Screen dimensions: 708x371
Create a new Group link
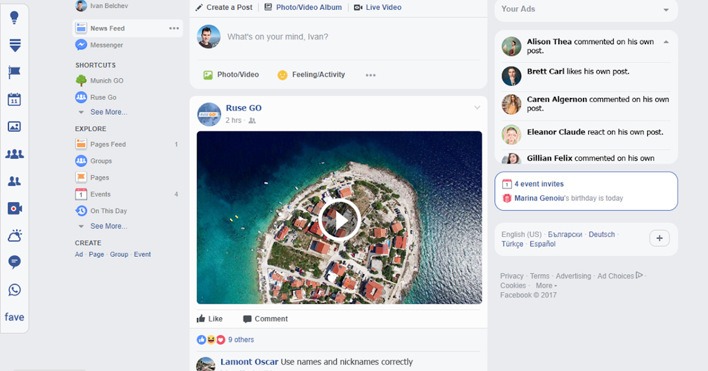[119, 254]
